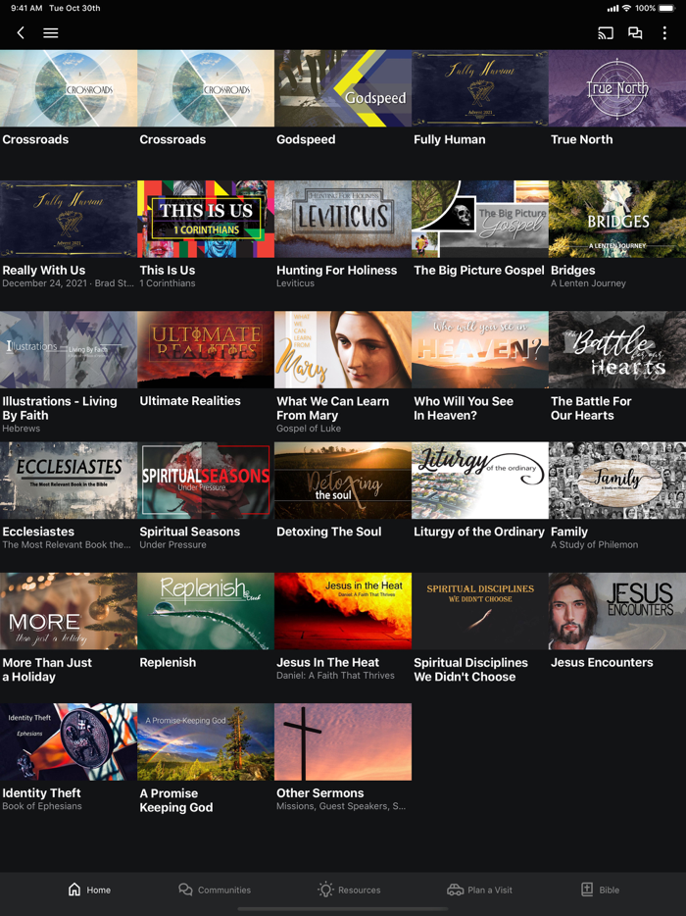Select the Leviticus Hunting For Holiness artwork
Viewport: 686px width, 916px height.
click(343, 219)
